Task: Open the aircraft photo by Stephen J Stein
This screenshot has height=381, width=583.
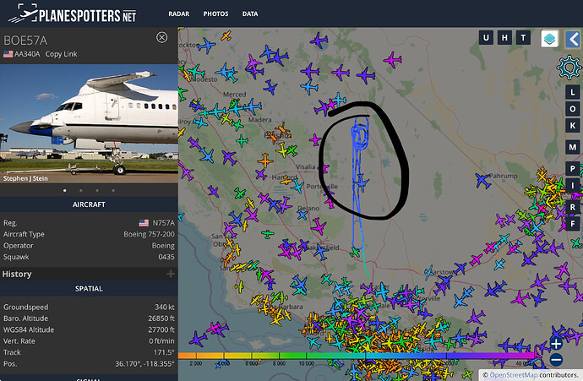Action: pos(89,123)
